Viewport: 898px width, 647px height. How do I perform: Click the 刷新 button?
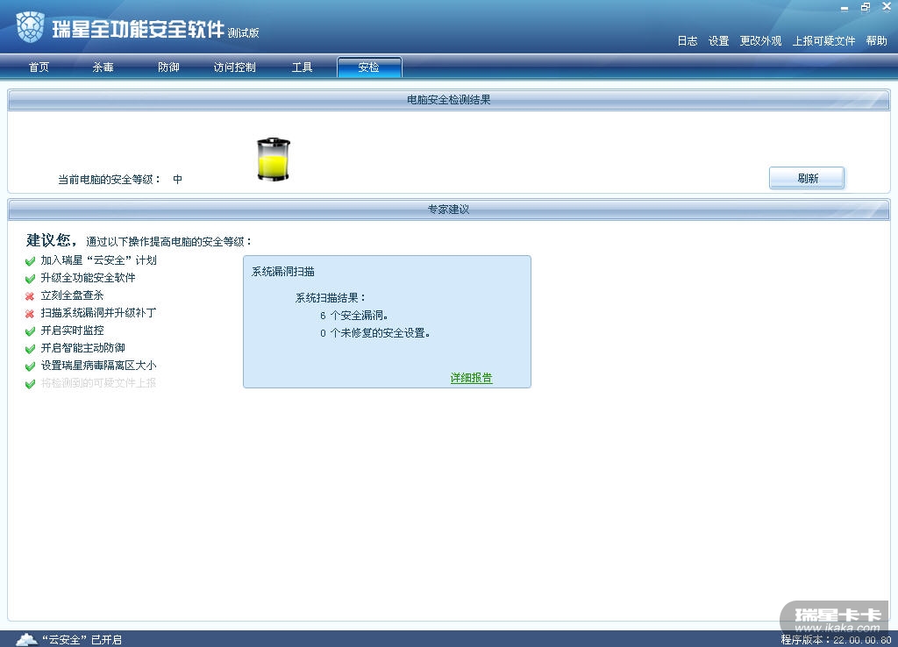807,178
